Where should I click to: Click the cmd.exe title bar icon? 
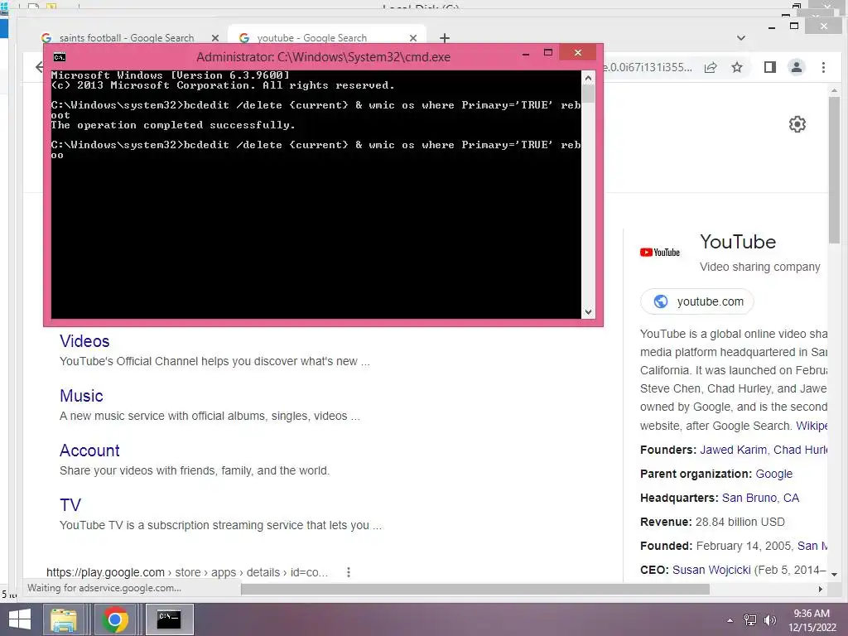point(60,57)
